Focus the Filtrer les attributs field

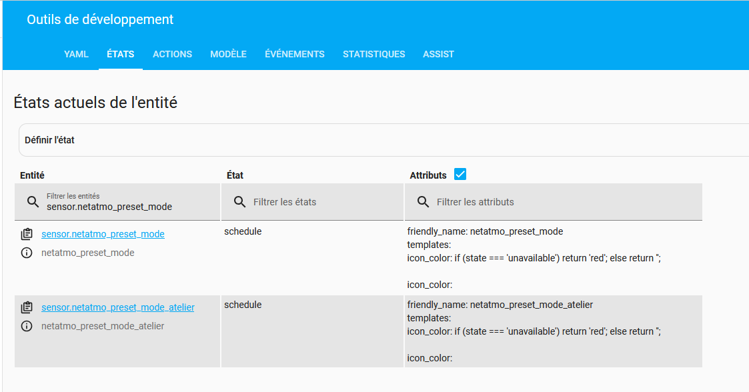[x=560, y=201]
